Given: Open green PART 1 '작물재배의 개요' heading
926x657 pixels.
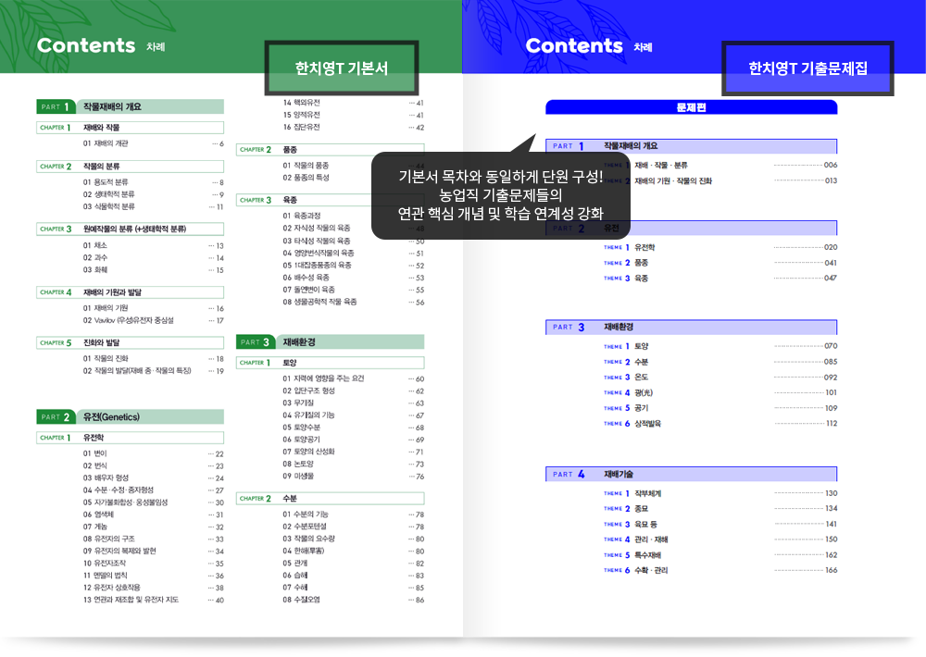Looking at the screenshot, I should click(x=130, y=106).
